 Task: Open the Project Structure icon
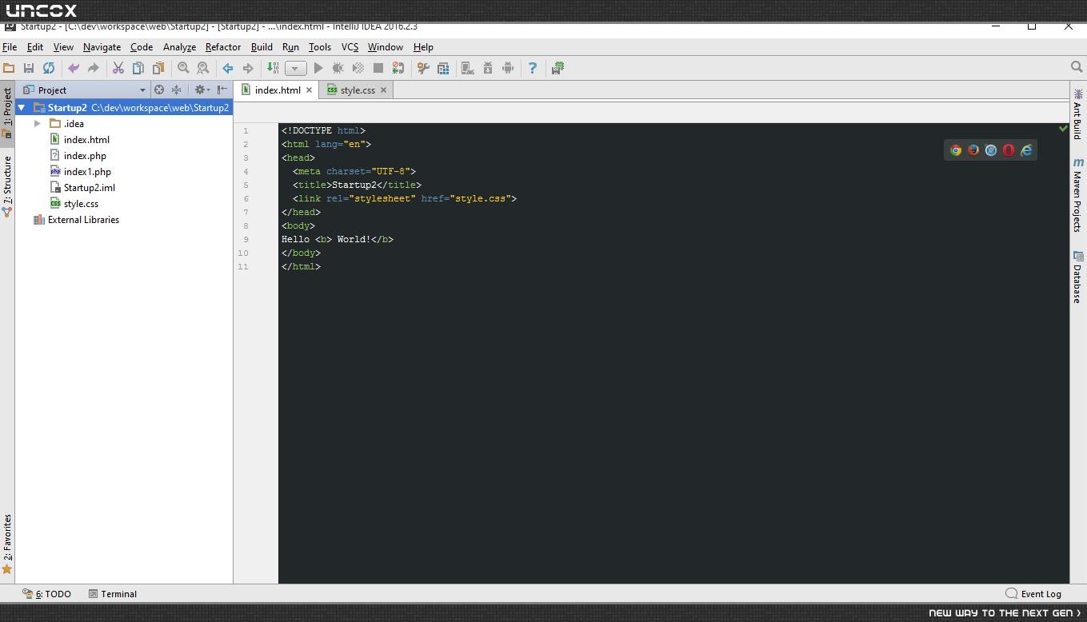tap(443, 68)
